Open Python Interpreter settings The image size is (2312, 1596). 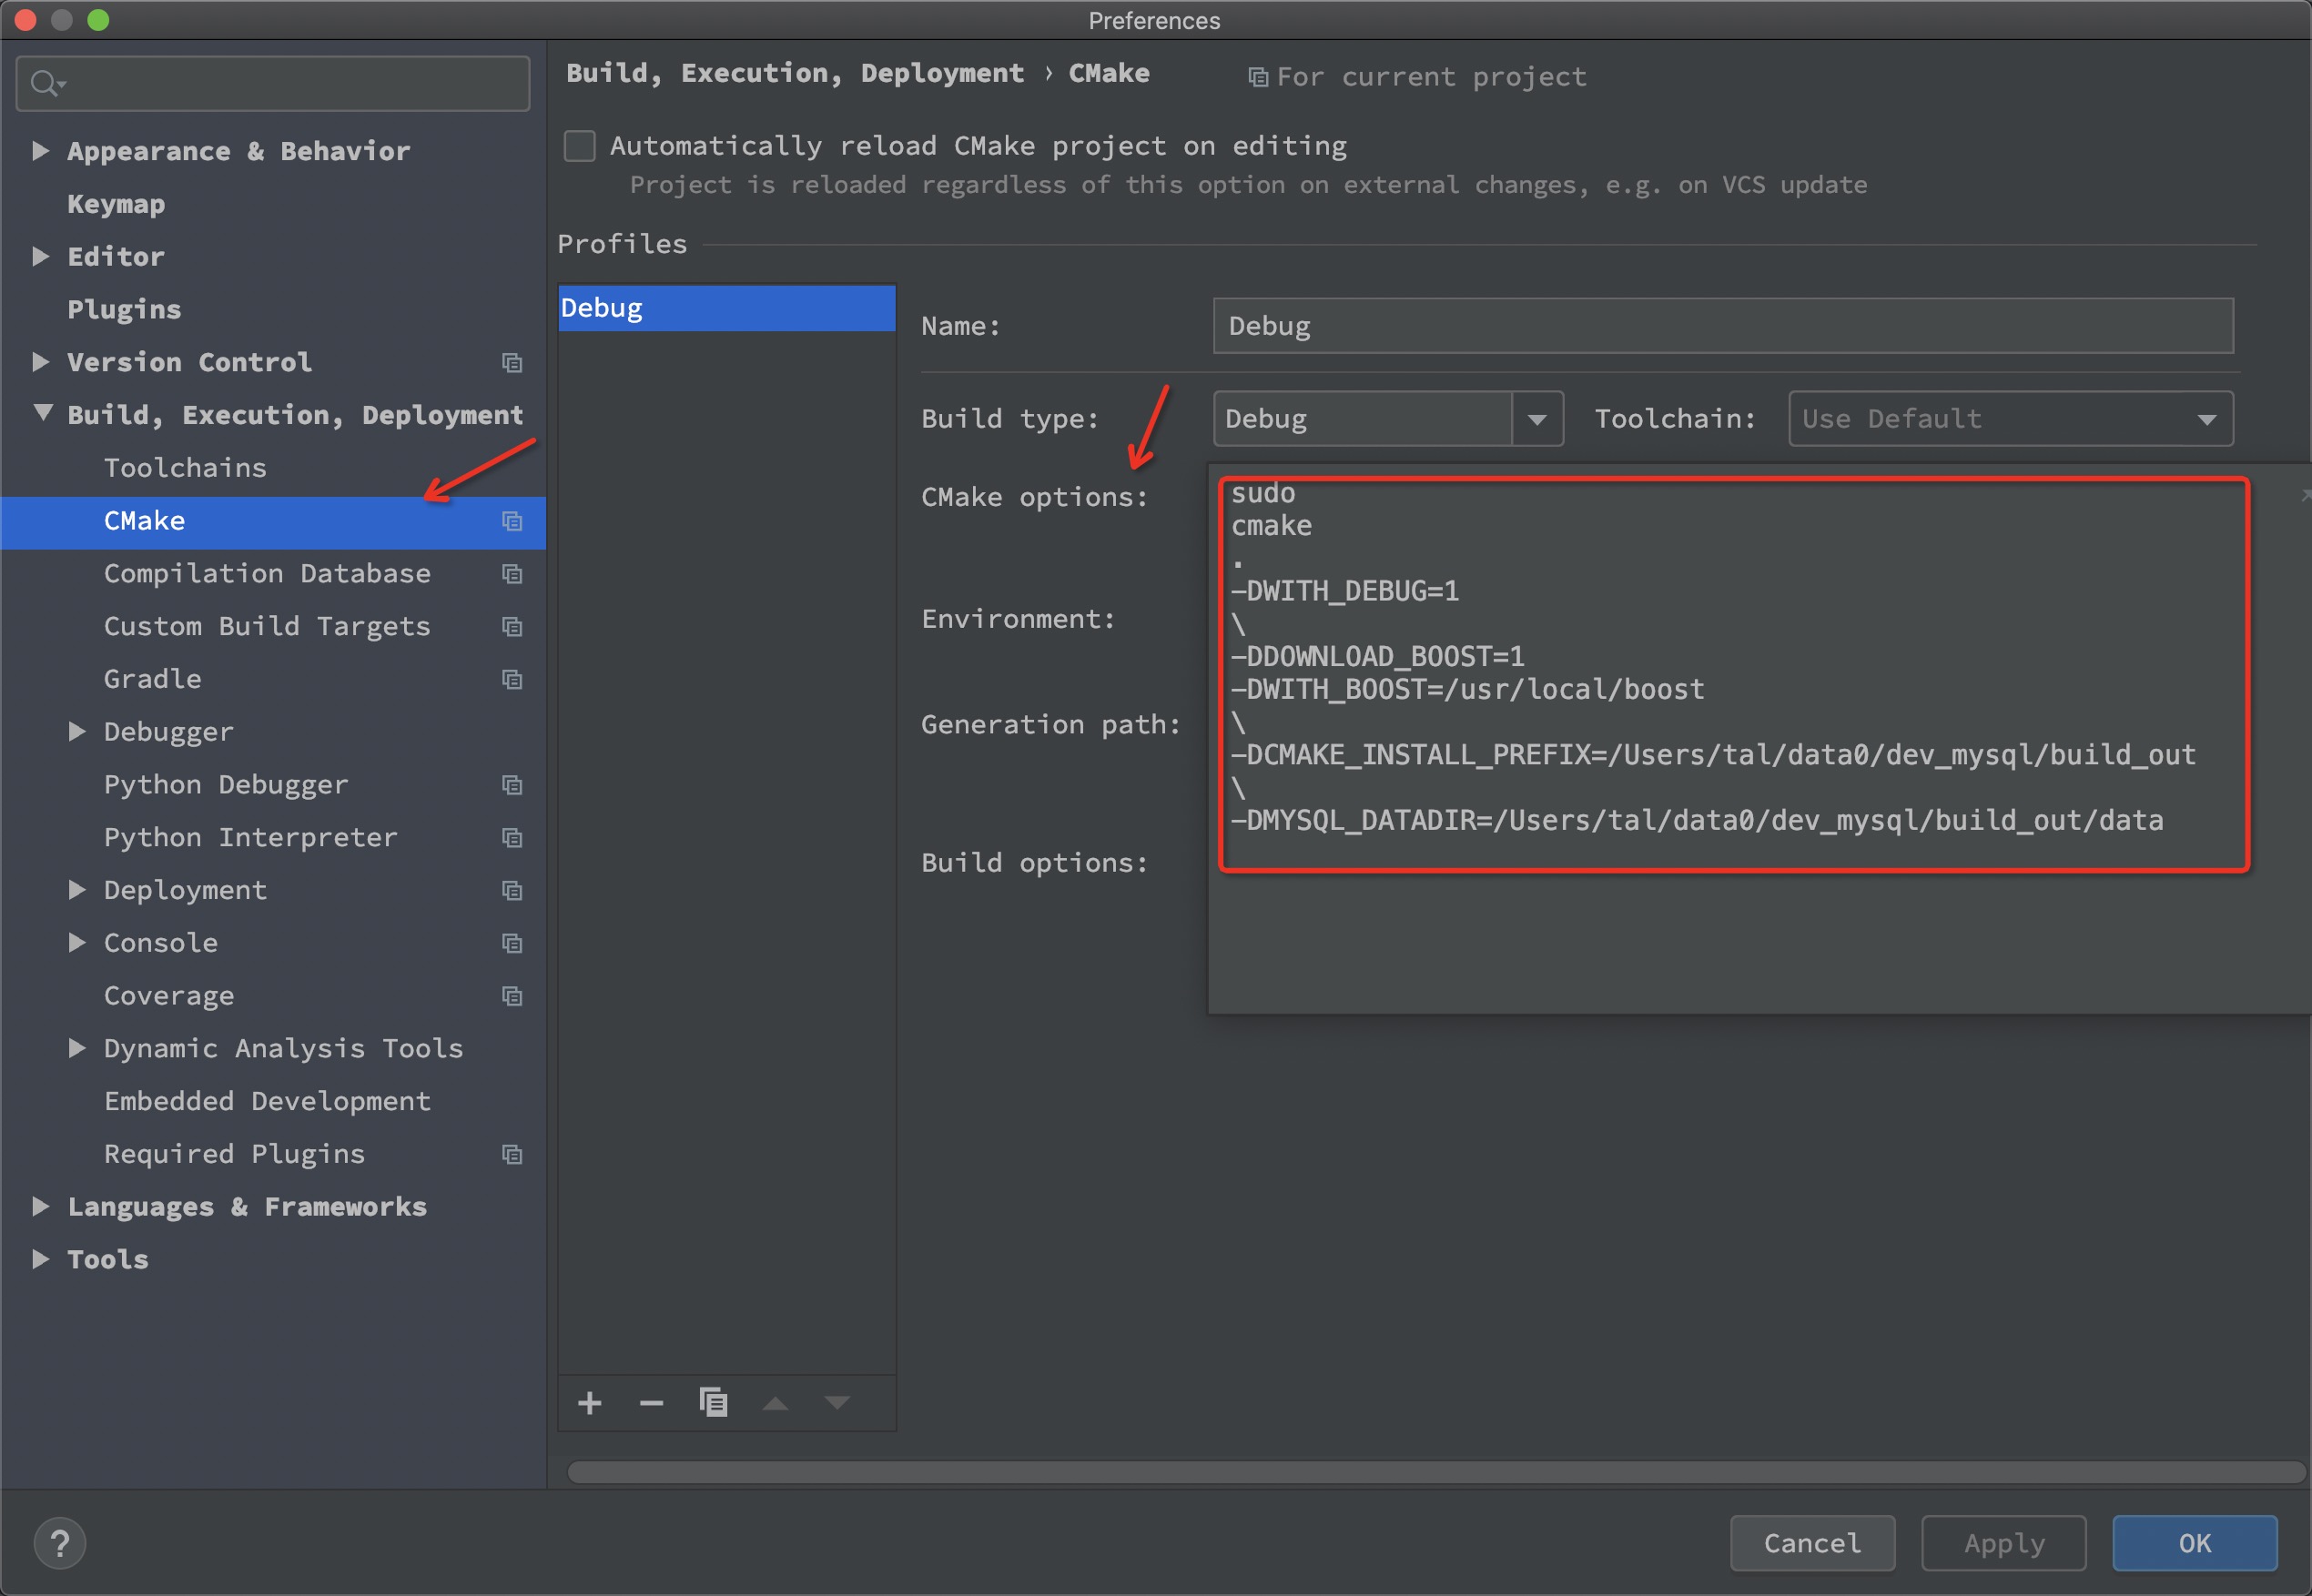[x=251, y=838]
